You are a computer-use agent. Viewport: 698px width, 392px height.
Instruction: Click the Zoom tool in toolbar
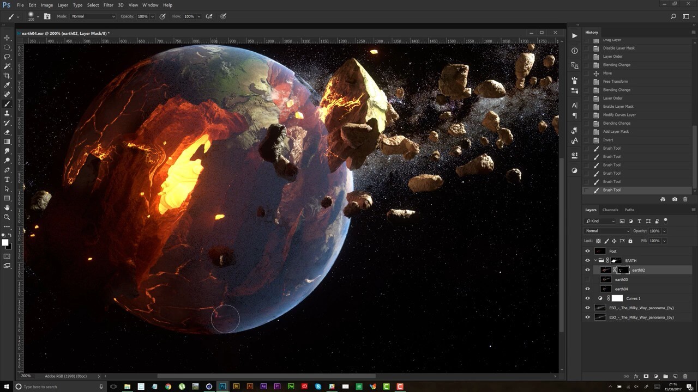pyautogui.click(x=7, y=217)
